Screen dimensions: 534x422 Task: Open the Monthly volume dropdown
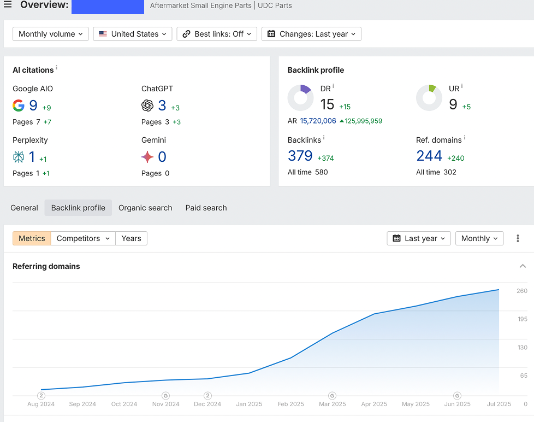[51, 34]
